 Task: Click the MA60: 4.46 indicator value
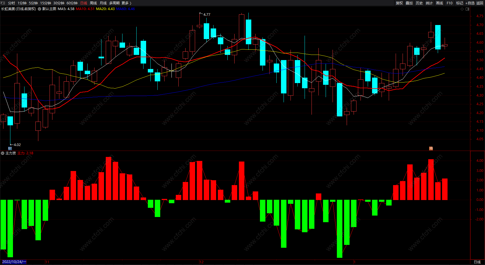coord(125,9)
